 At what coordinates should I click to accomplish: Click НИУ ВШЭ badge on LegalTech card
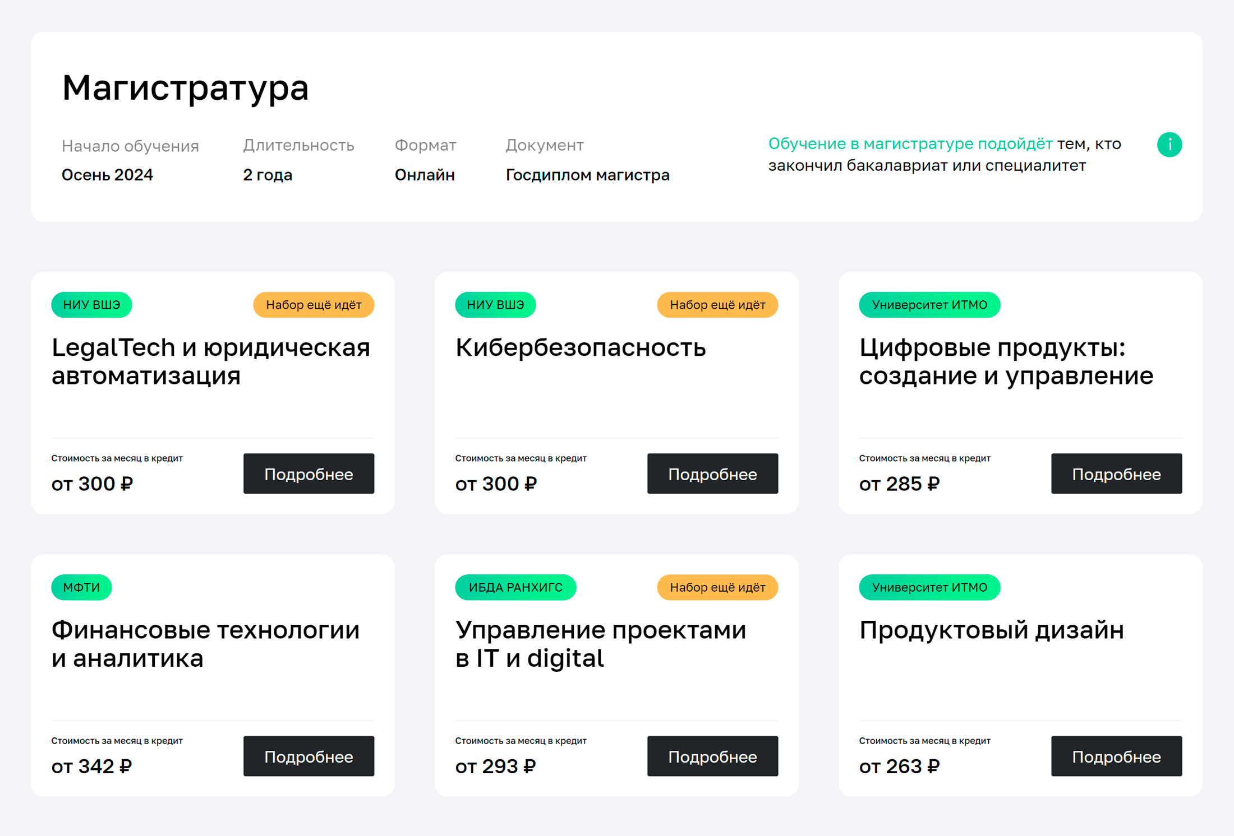tap(91, 305)
